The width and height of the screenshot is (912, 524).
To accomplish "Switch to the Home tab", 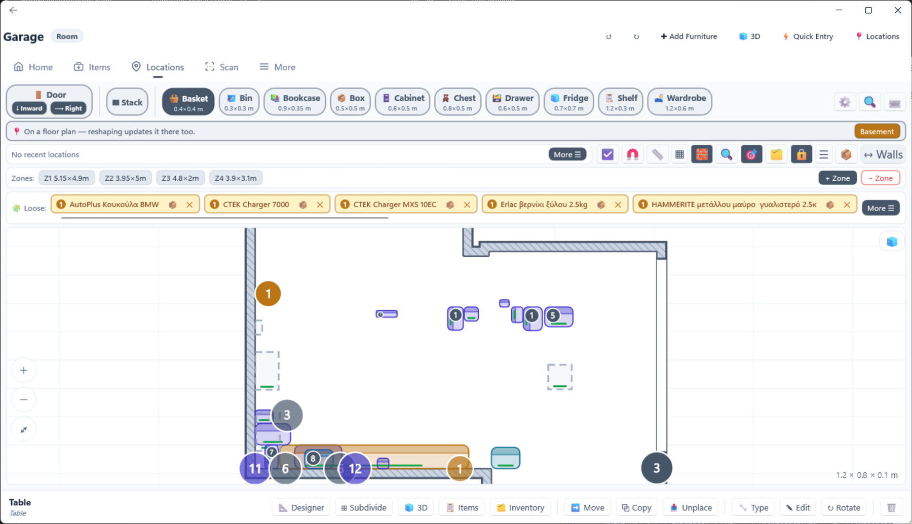I will [33, 67].
